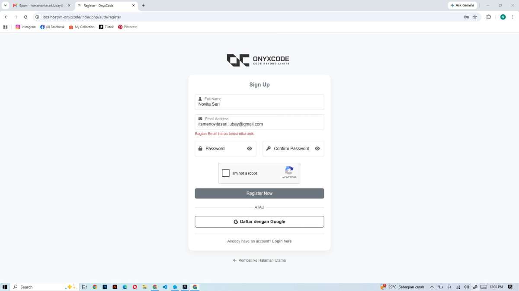Open Visual Studio Code from the taskbar
The image size is (519, 291).
(165, 287)
